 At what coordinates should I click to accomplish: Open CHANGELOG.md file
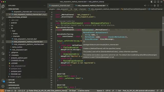tap(17, 61)
